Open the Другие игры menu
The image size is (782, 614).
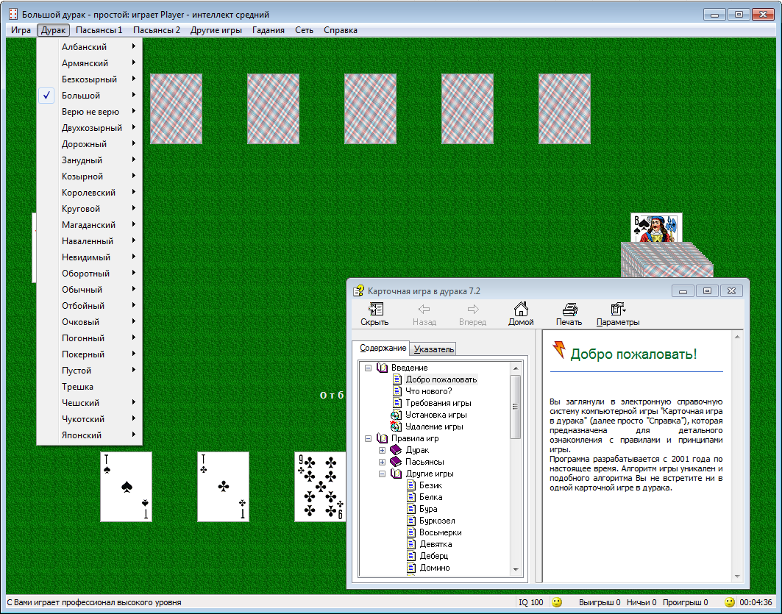[x=216, y=30]
